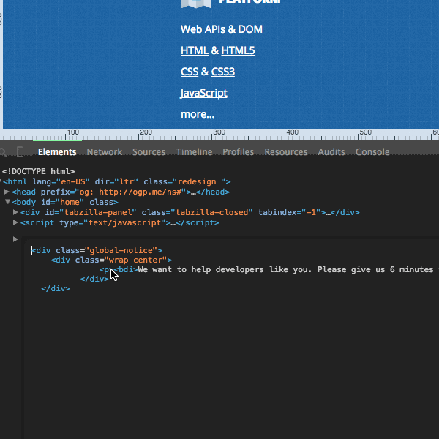Expand the node being edited as HTML
The image size is (439, 439).
pos(15,239)
